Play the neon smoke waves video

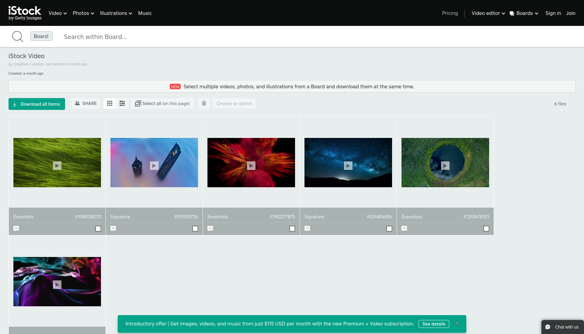[x=57, y=285]
